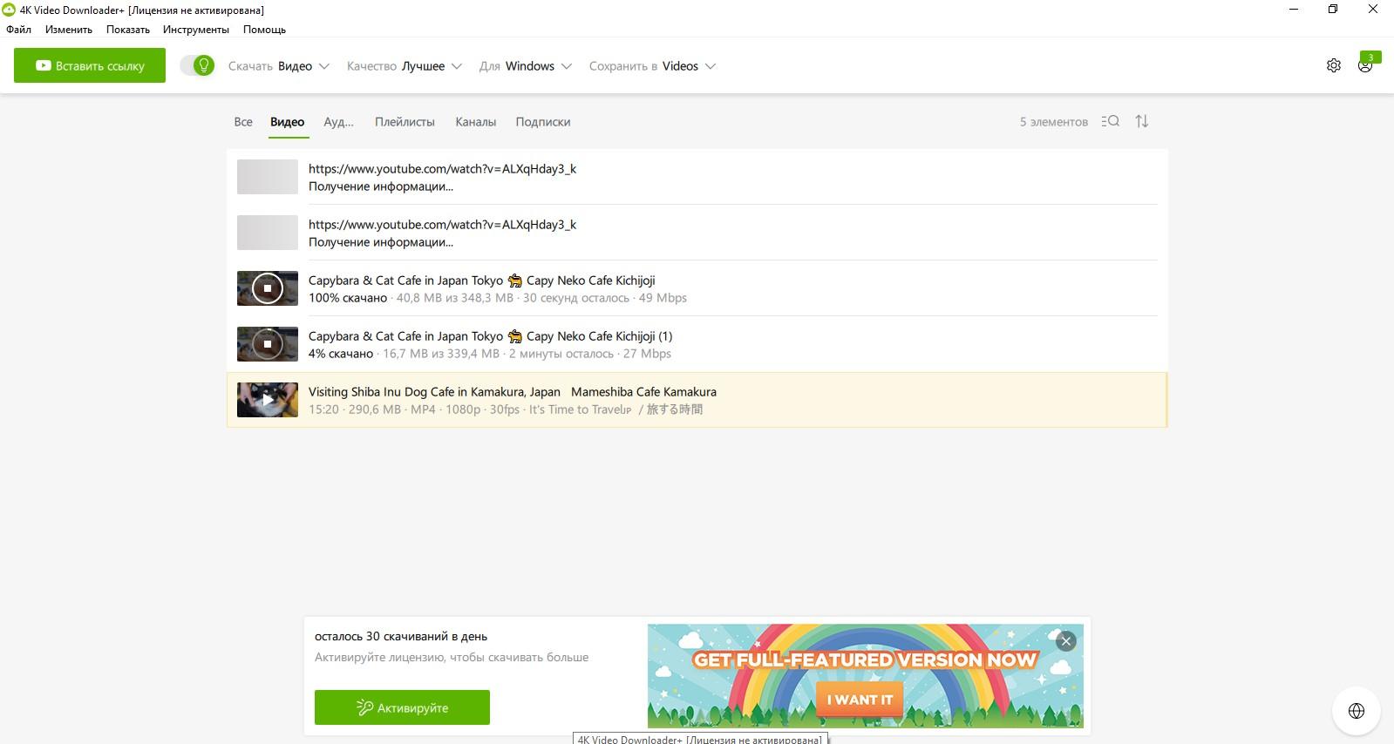The image size is (1394, 744).
Task: Click the 15:20 · 290,6 MB details line
Action: click(x=505, y=409)
